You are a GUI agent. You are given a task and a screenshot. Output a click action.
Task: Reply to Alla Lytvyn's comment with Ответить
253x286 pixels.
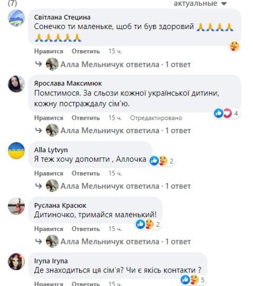point(86,173)
